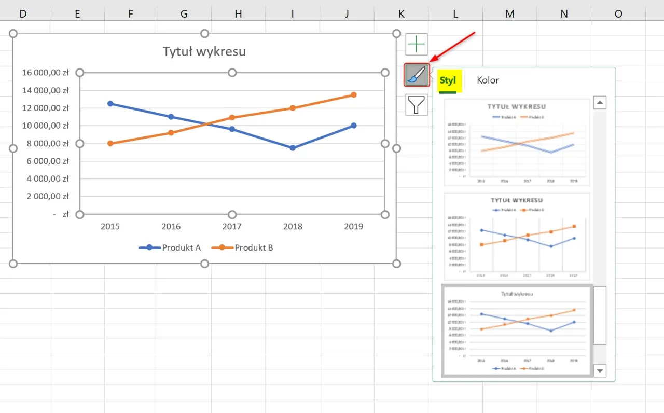
Task: Open the Chart Filters funnel button
Action: pyautogui.click(x=416, y=105)
